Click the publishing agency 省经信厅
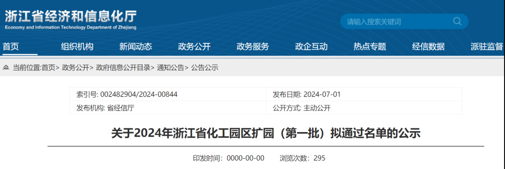The width and height of the screenshot is (505, 169). 120,108
